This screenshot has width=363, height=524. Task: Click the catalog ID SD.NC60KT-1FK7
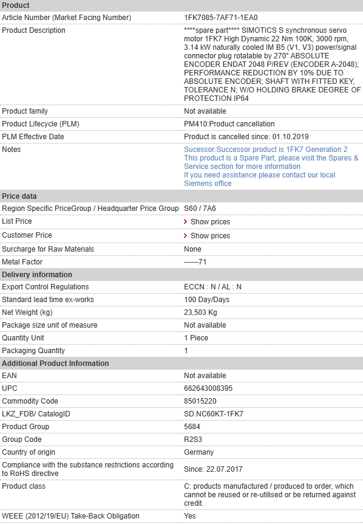point(214,414)
